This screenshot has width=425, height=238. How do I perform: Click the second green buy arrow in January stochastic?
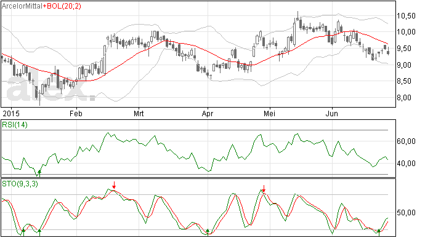point(39,232)
